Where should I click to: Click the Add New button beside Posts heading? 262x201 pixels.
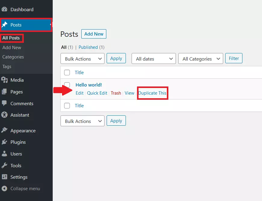[94, 34]
